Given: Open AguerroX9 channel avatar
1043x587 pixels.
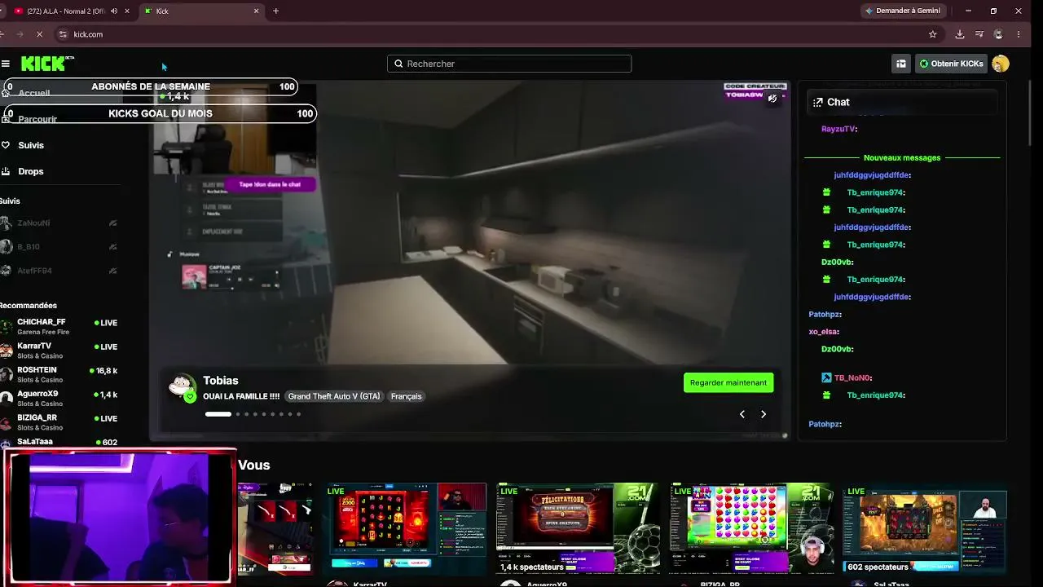Looking at the screenshot, I should (7, 399).
